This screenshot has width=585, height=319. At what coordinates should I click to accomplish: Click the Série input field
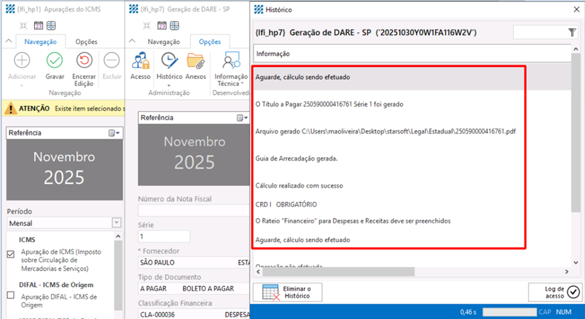tap(164, 236)
